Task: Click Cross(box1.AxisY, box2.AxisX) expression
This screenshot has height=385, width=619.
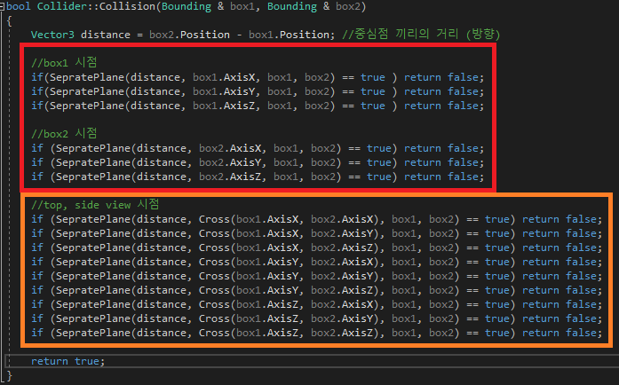Action: (x=289, y=262)
